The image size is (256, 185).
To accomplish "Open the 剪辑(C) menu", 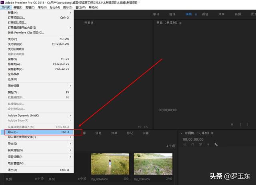I will [30, 7].
